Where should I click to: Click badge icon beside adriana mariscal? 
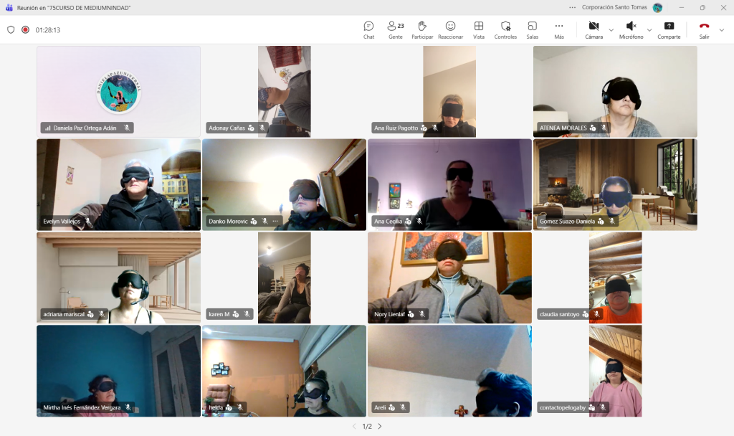click(90, 314)
